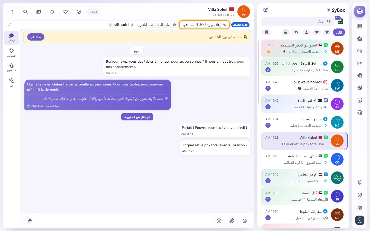This screenshot has width=370, height=231.
Task: Expand chat panel with the arrows icon
Action: pos(10,25)
